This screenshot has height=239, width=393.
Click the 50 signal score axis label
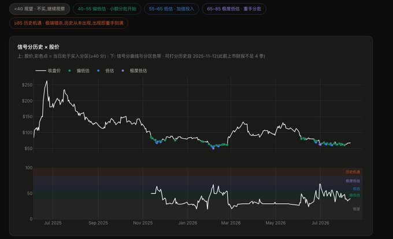coord(30,193)
